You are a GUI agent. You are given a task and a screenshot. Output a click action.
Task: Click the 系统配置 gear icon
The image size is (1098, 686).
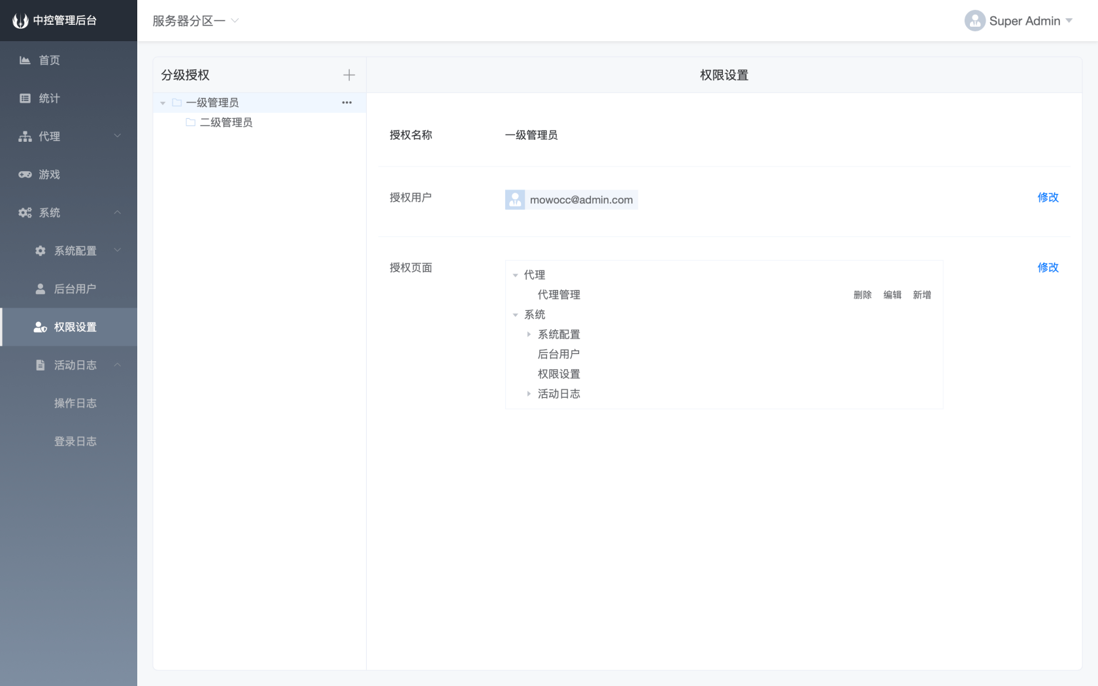[41, 251]
